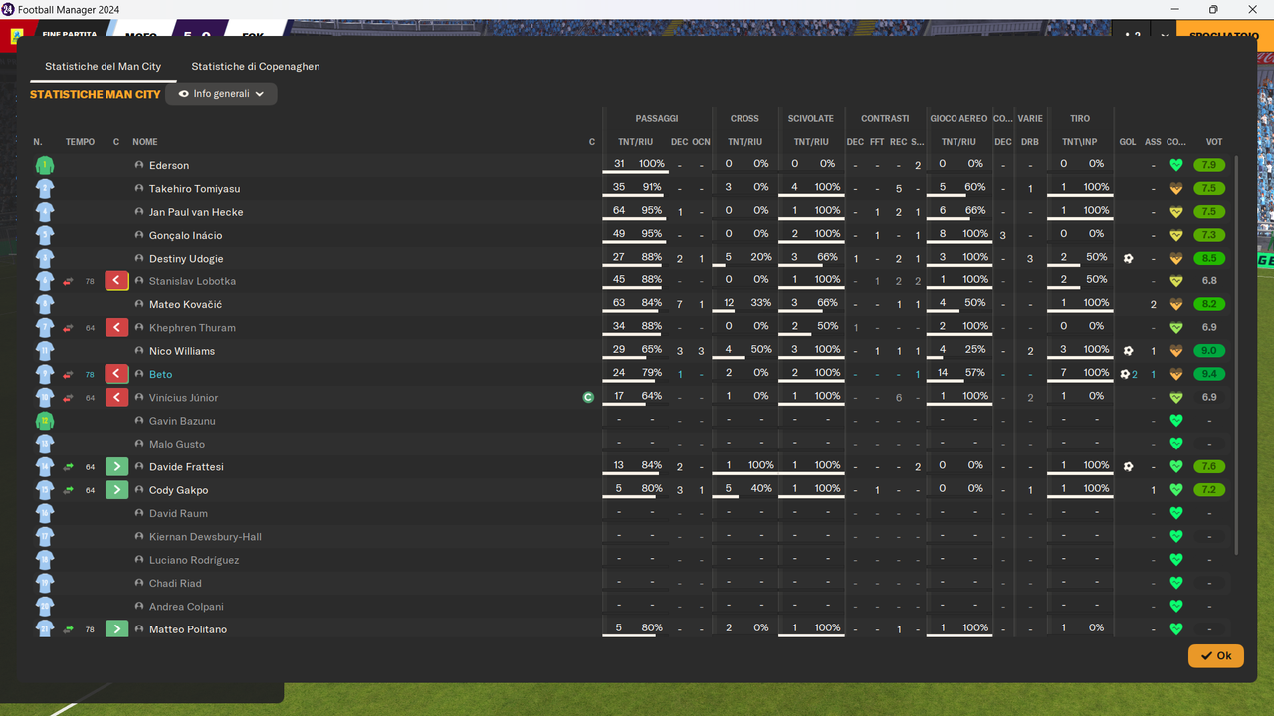This screenshot has height=716, width=1274.
Task: Click the small red swap icon in Lobotka's row
Action: pyautogui.click(x=69, y=281)
